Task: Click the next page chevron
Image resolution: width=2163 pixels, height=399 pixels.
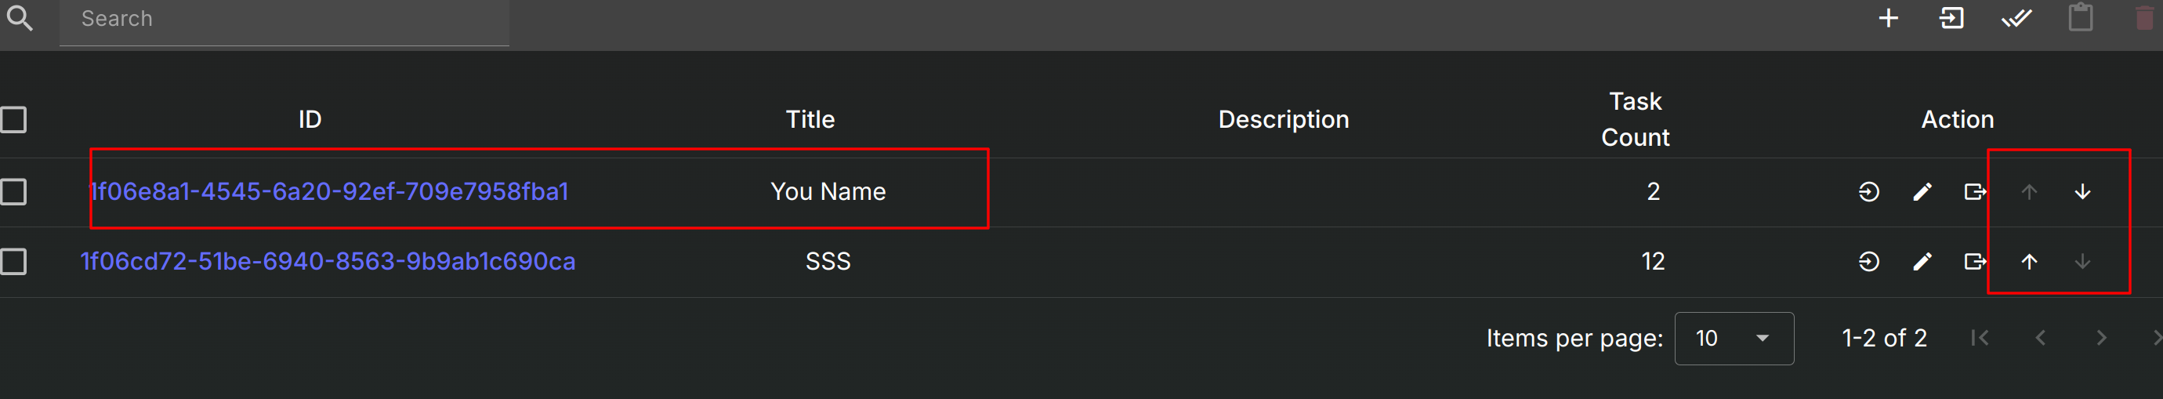Action: pos(2101,339)
